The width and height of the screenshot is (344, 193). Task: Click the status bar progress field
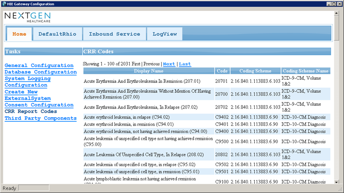pyautogui.click(x=34, y=188)
